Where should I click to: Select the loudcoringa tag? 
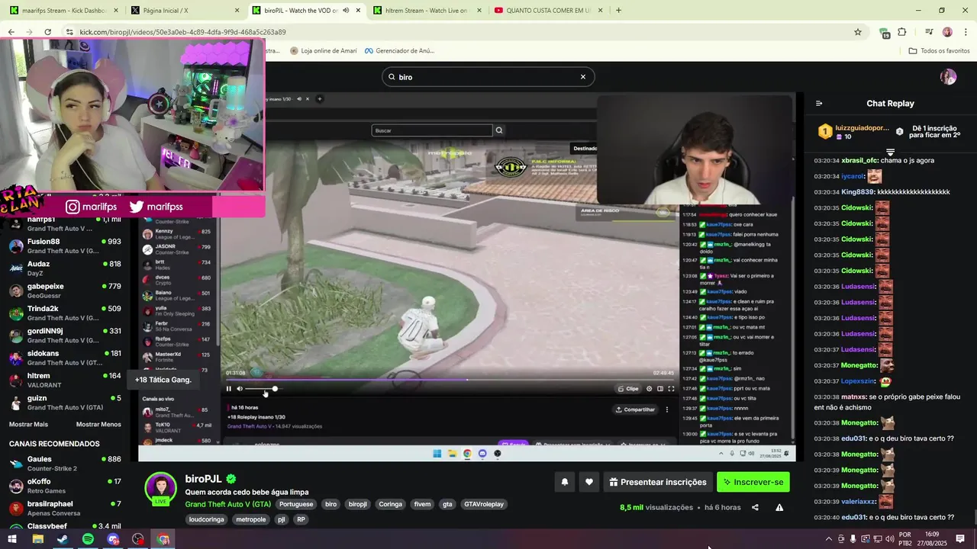(206, 519)
